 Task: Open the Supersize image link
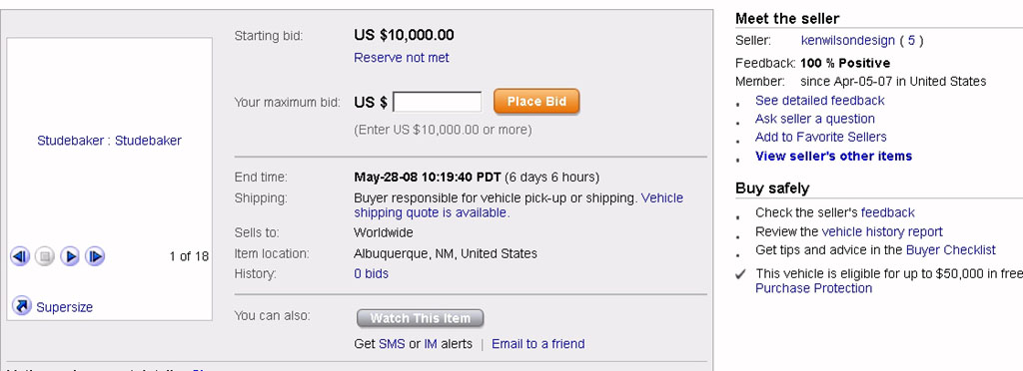[x=65, y=307]
